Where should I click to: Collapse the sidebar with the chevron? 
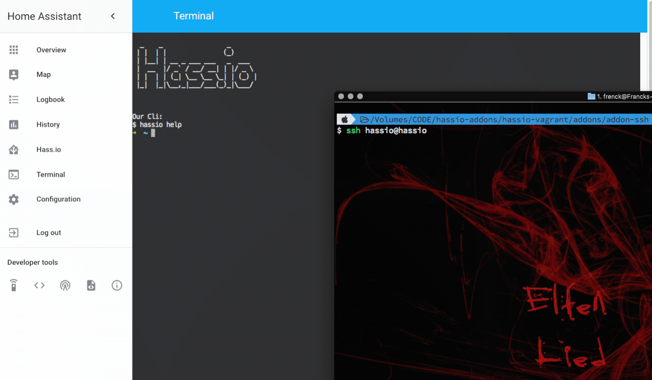113,16
